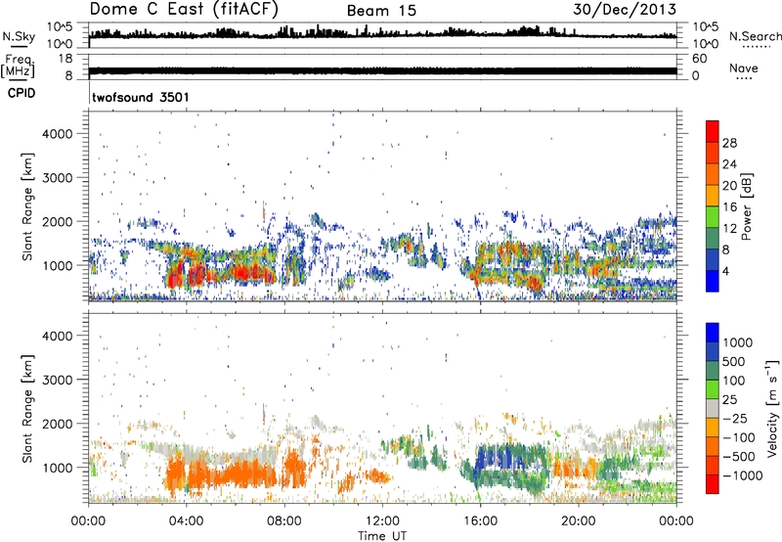The image size is (782, 542).
Task: Click the '-1000' label on Velocity color bar
Action: [x=743, y=475]
